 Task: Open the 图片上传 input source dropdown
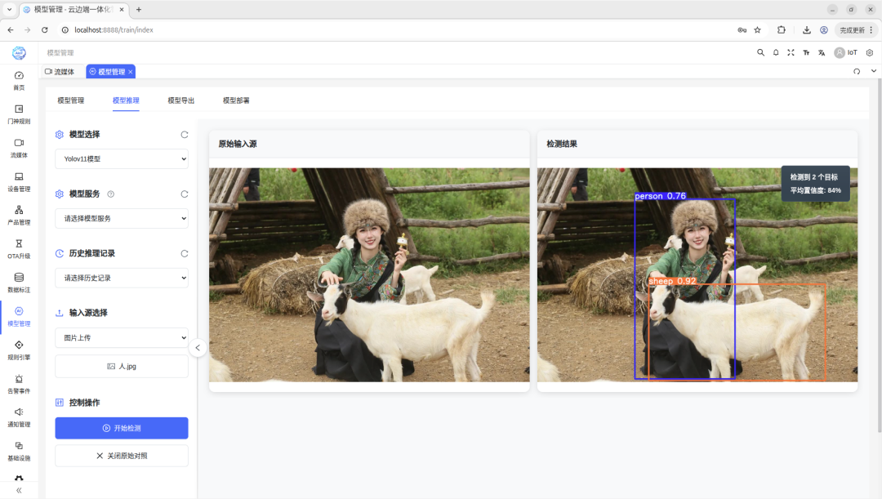[x=122, y=337]
